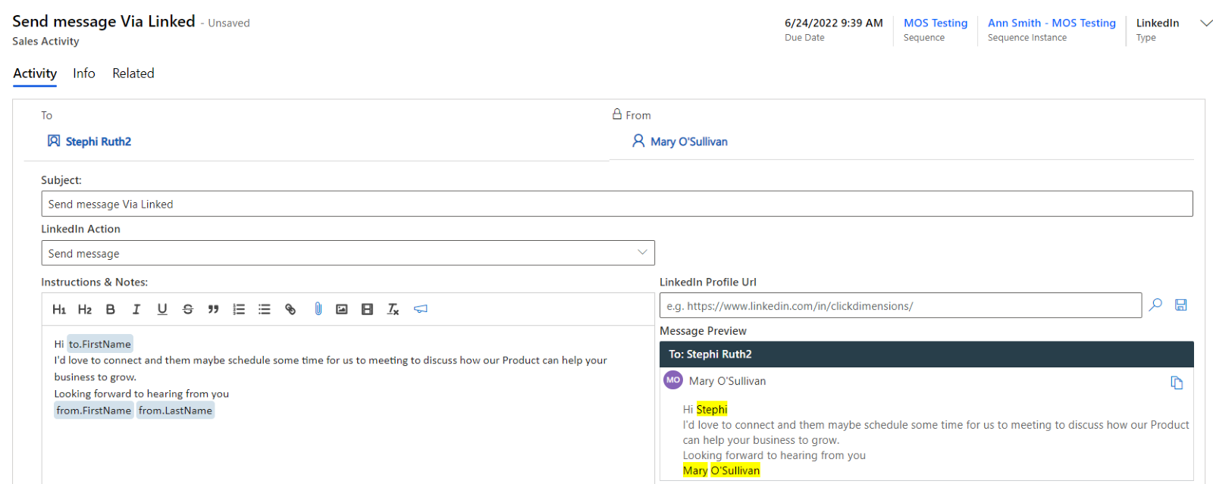Click the highlighted 'Stephi' in message preview
The width and height of the screenshot is (1213, 484).
point(712,409)
